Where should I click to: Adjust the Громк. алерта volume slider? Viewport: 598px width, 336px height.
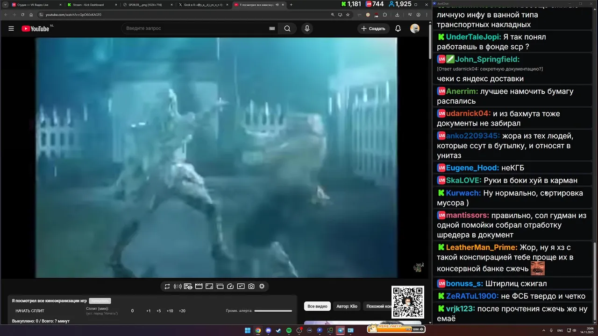(273, 311)
